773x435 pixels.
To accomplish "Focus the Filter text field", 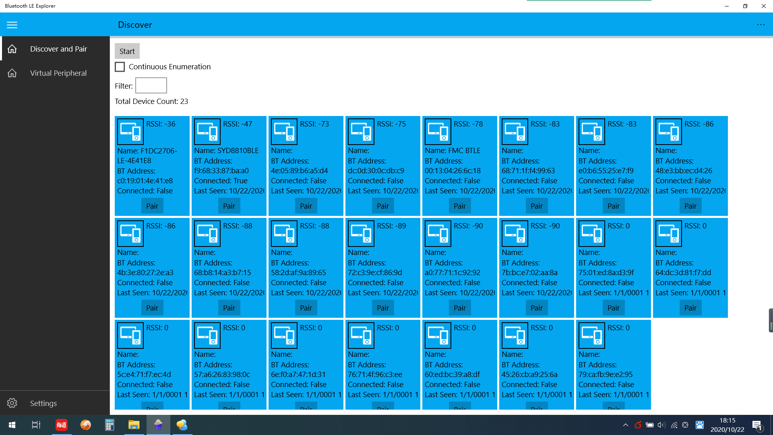I will click(x=151, y=85).
